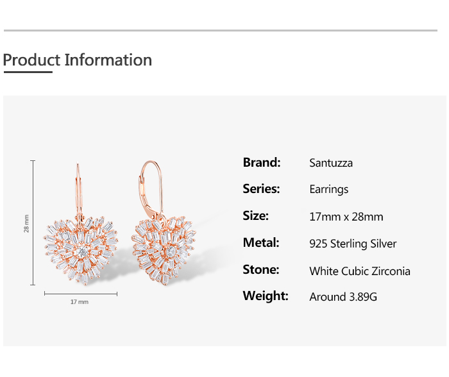Click the 17 mm width label

pyautogui.click(x=80, y=301)
